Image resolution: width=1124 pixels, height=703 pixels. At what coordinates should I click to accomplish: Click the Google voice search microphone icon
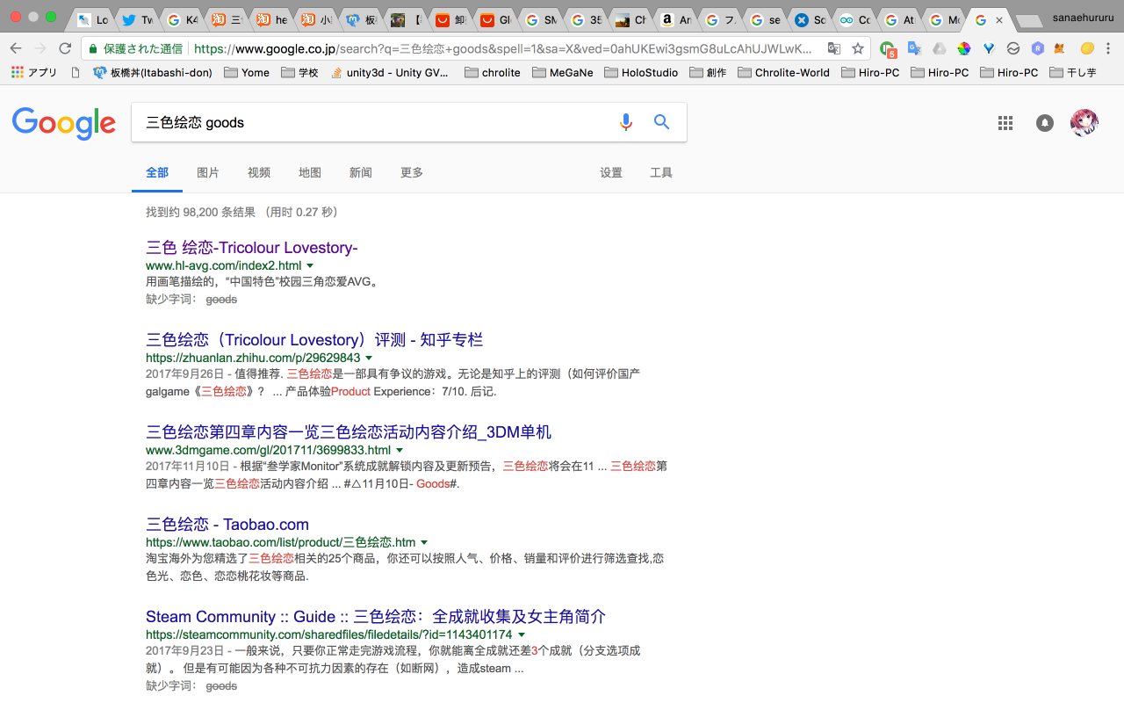pos(625,122)
